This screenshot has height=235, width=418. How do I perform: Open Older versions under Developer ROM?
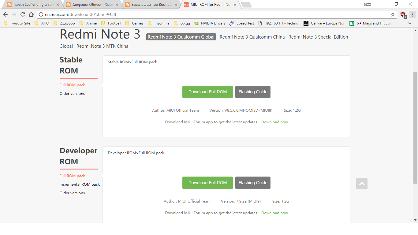point(72,193)
